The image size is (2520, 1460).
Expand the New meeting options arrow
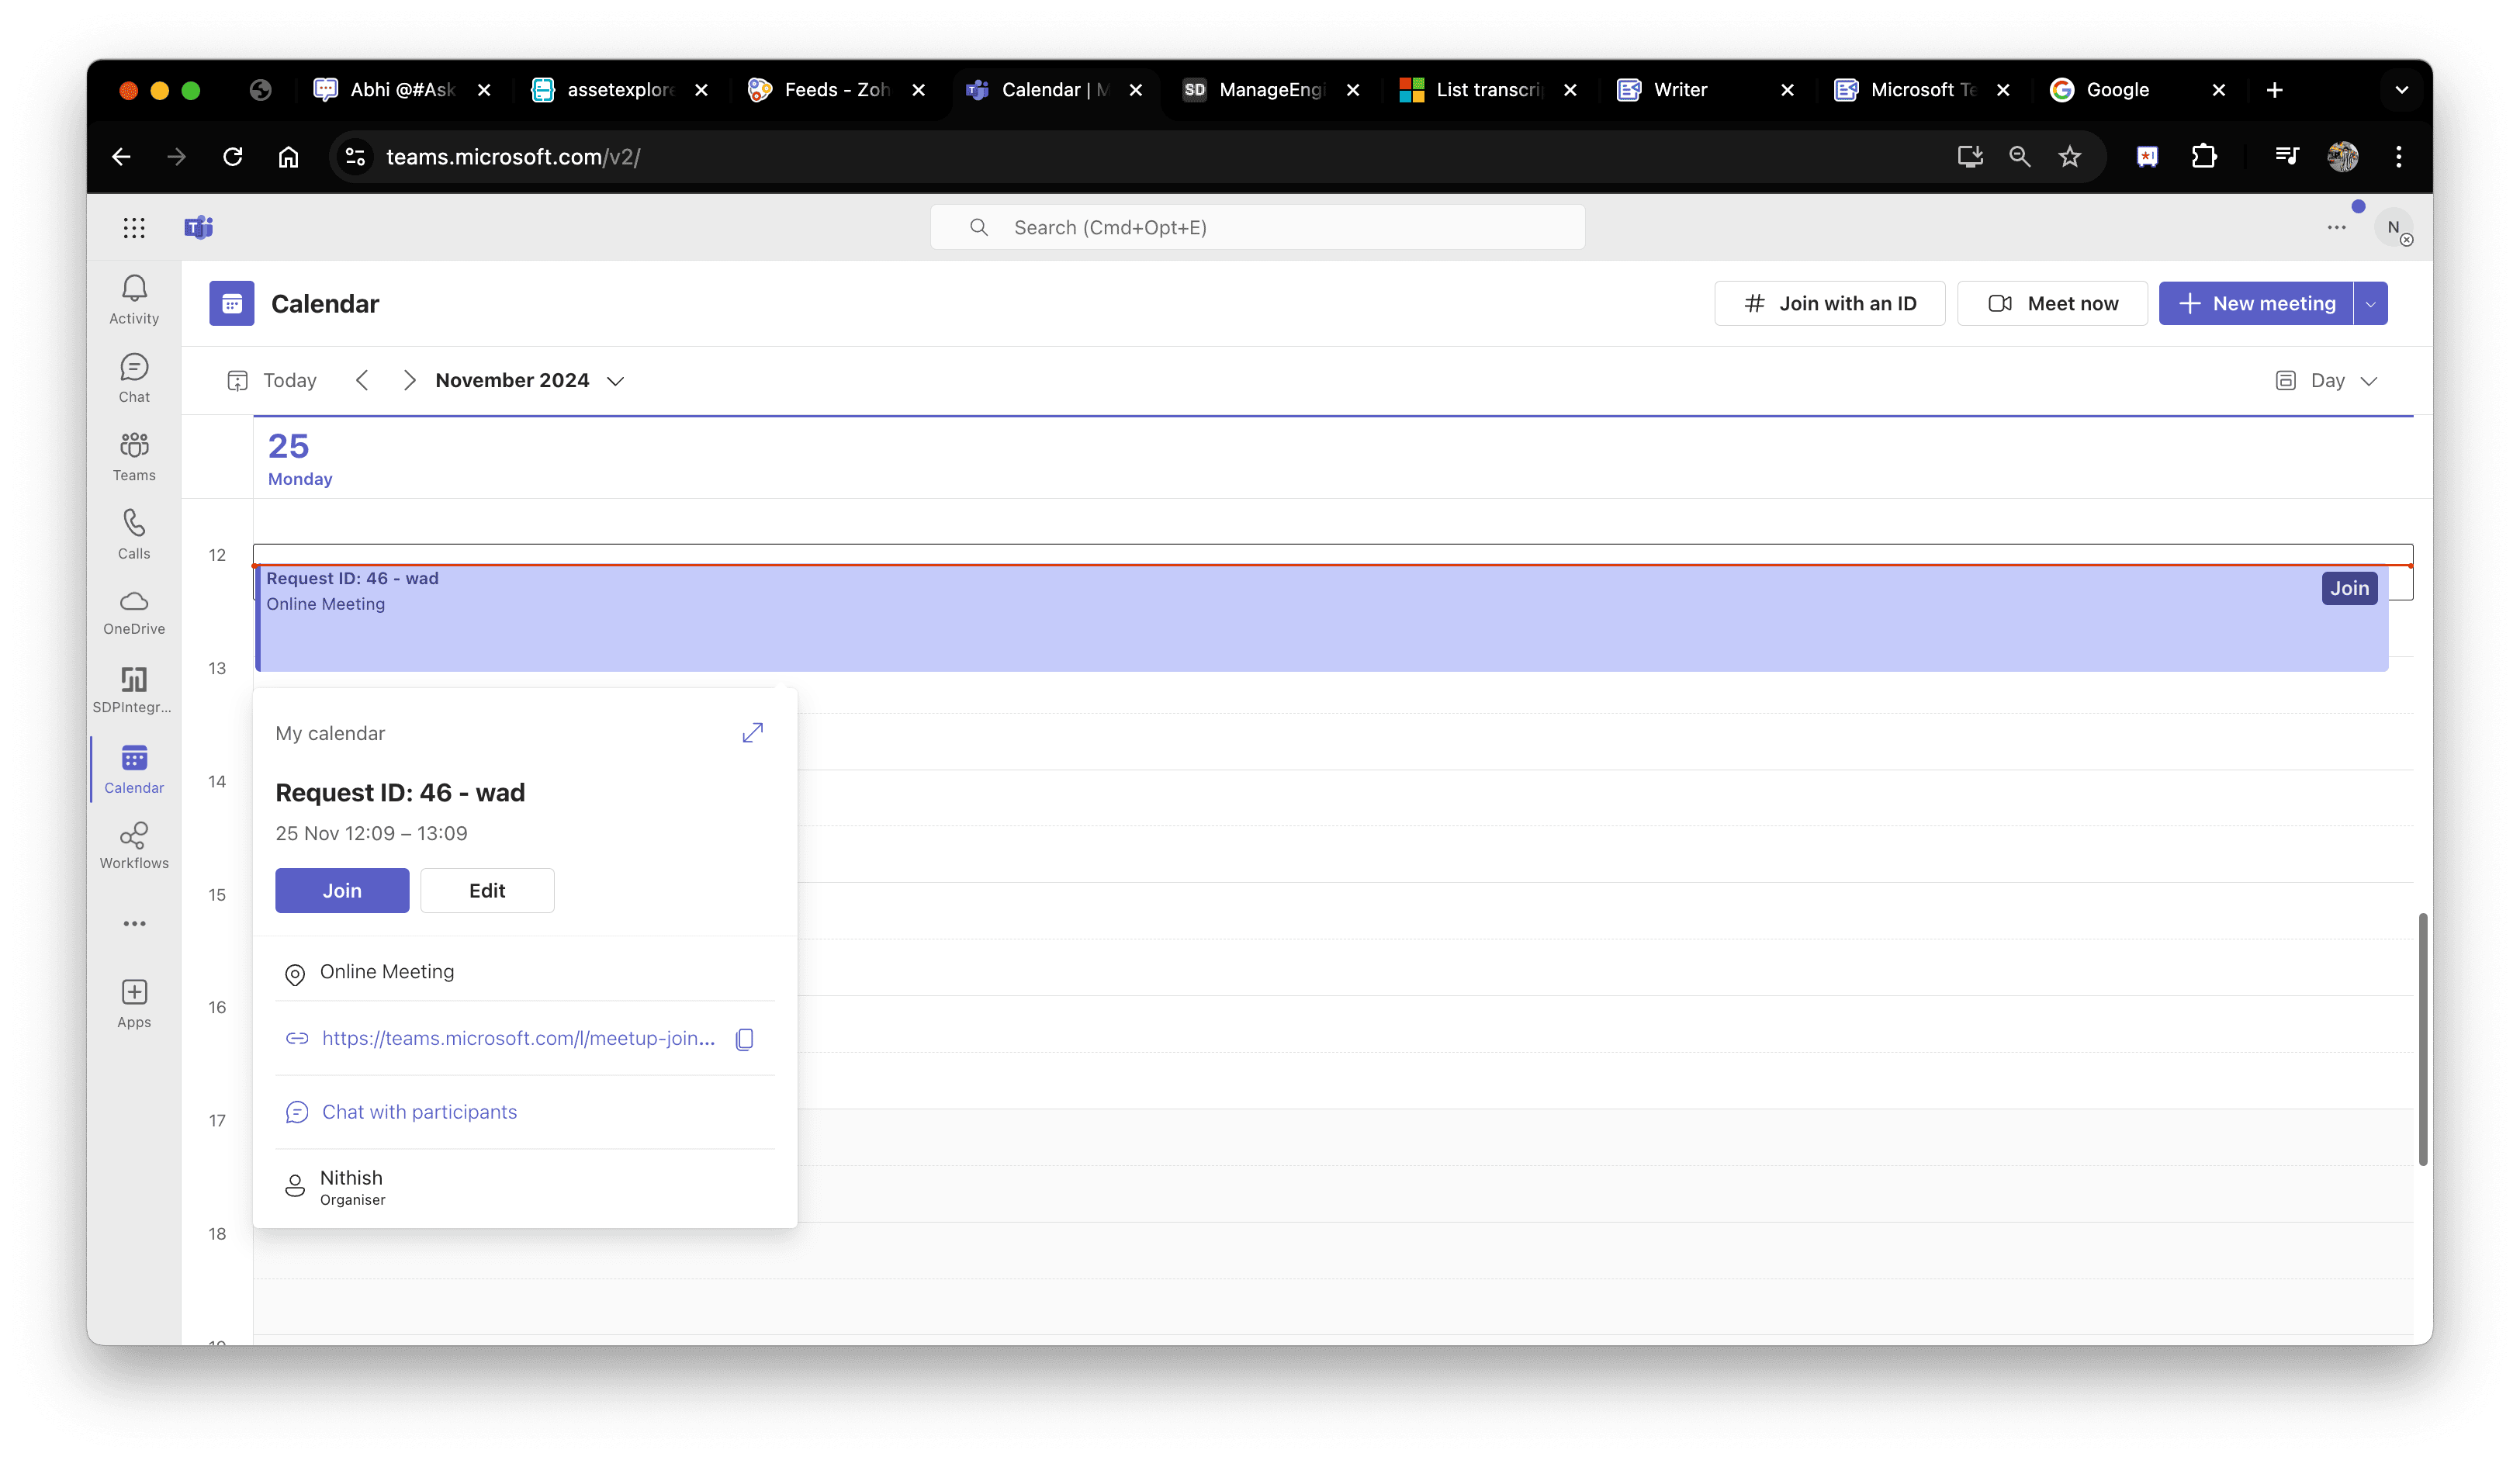coord(2370,303)
